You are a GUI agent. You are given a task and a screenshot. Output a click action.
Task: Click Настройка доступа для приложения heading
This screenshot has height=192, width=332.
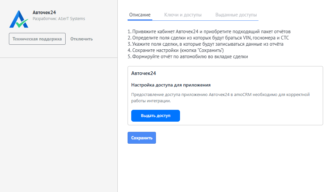tap(171, 85)
